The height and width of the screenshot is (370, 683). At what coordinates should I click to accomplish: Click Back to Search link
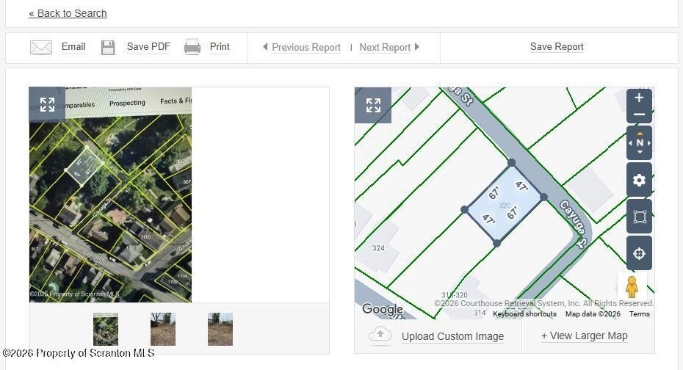point(68,13)
